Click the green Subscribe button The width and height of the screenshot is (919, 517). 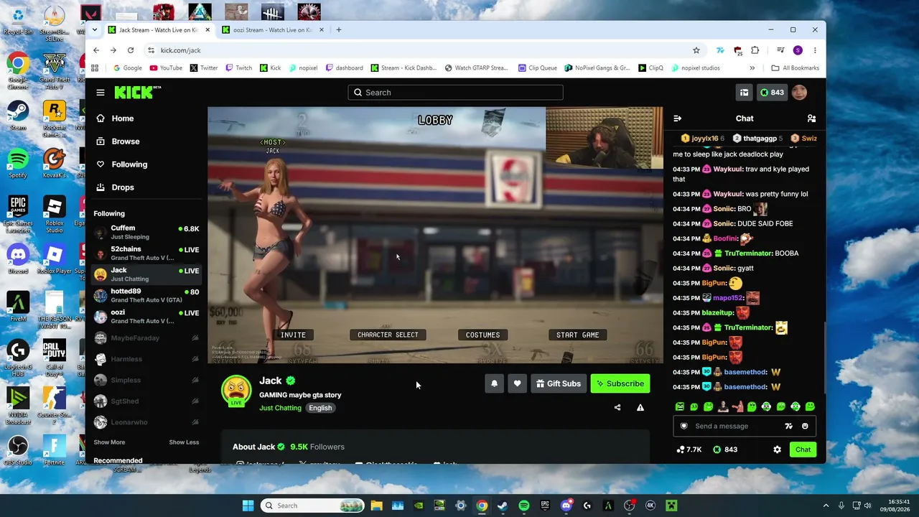coord(620,383)
